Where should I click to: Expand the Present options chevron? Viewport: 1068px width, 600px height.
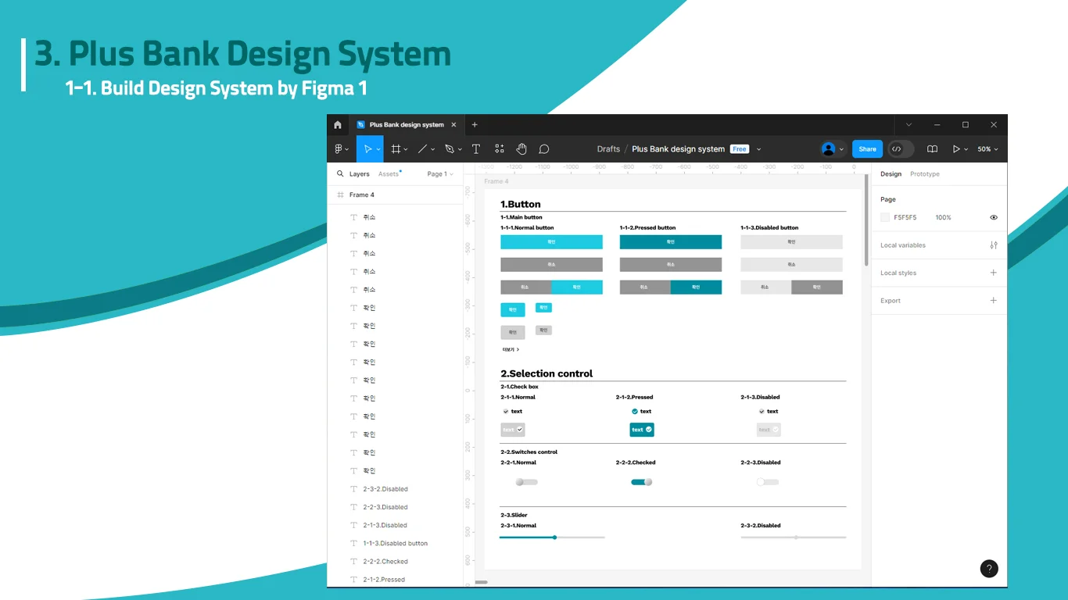[x=966, y=150]
